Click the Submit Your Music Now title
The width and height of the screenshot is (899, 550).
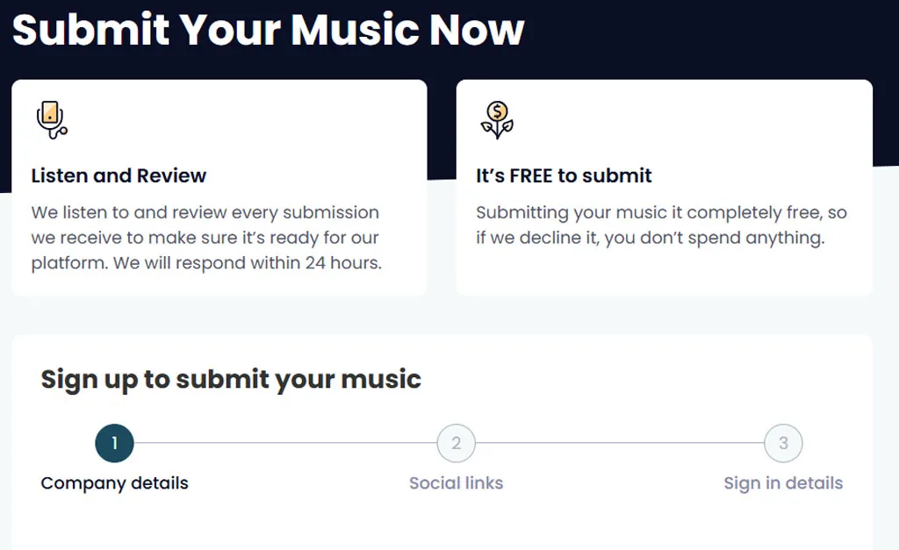click(269, 29)
